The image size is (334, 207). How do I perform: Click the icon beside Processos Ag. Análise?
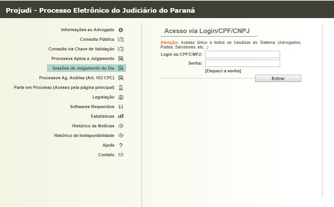pyautogui.click(x=121, y=78)
